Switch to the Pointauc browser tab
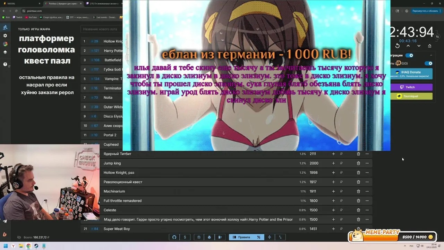444x250 pixels. (x=63, y=3)
